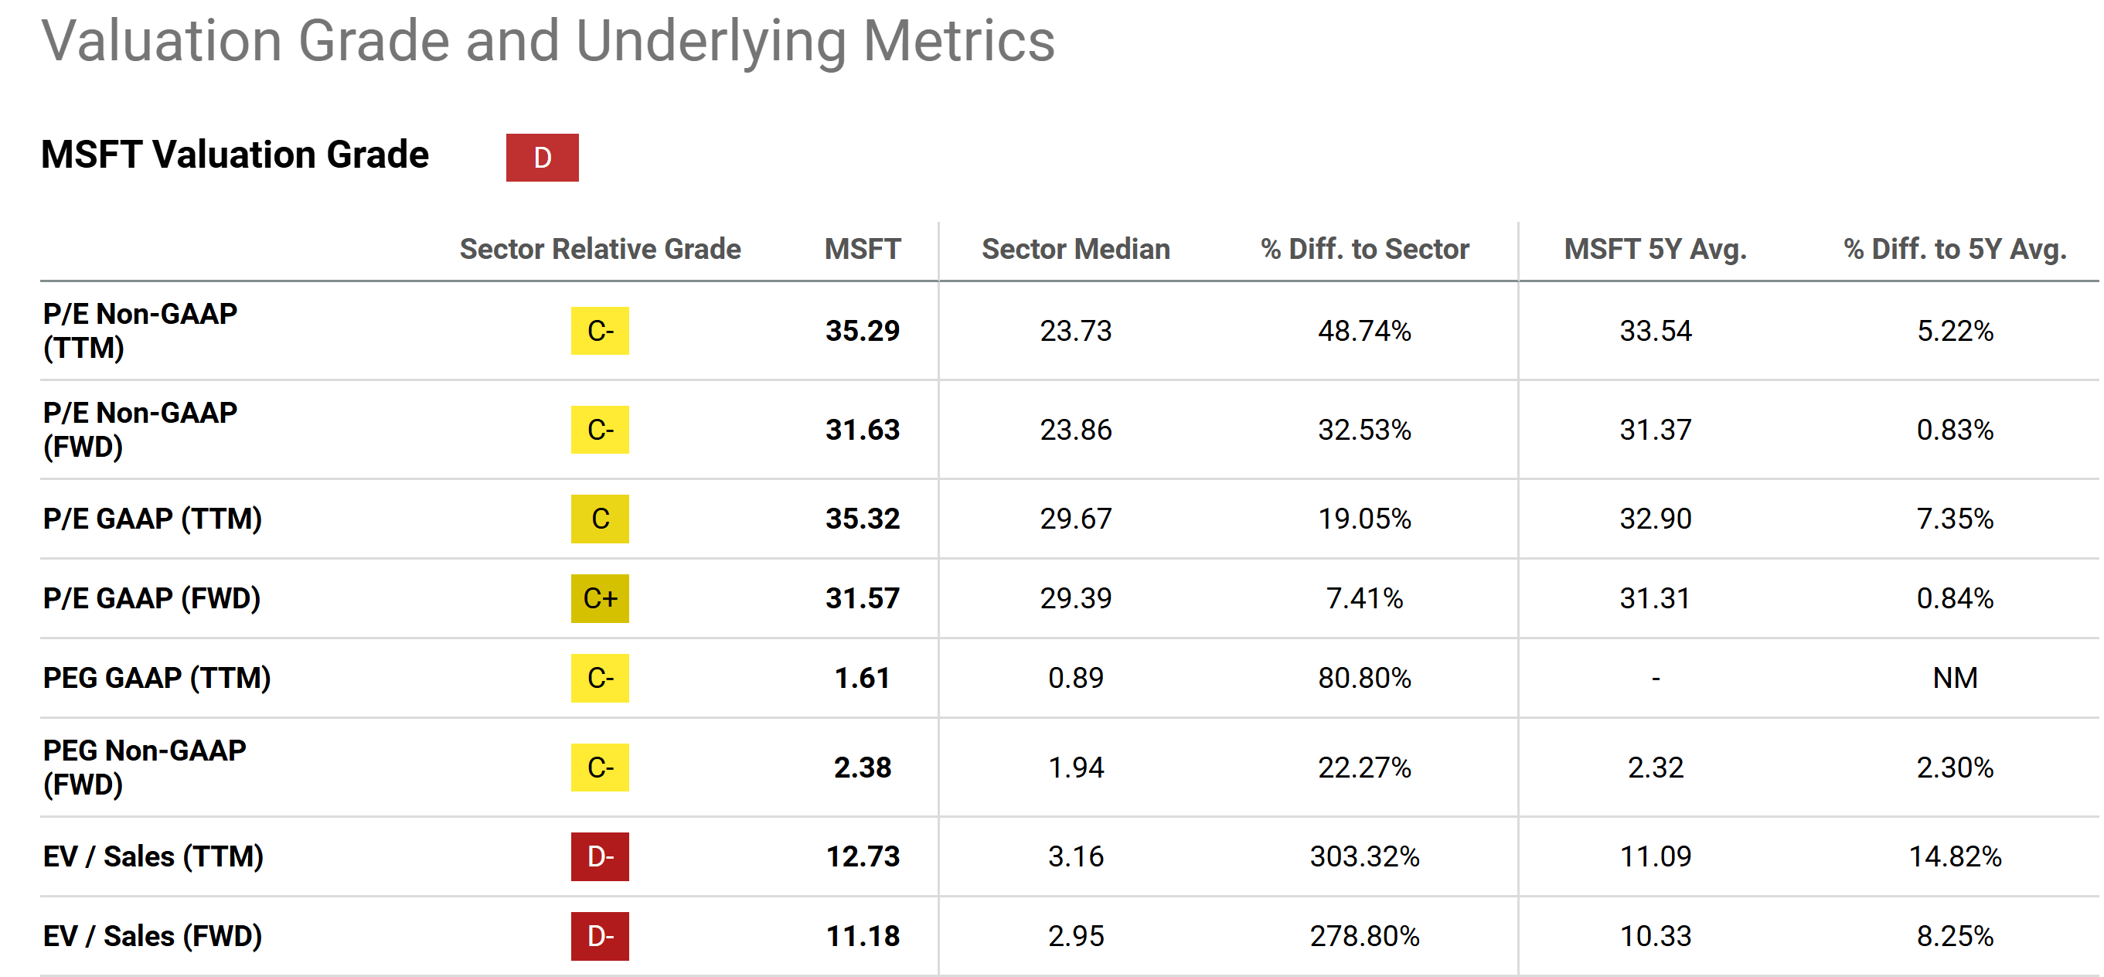Click the P/E GAAP (TTM) row label

coord(153,519)
